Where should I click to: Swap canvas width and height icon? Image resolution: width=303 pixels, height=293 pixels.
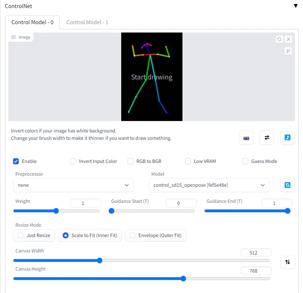288,262
